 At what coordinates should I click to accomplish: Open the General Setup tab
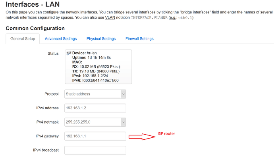[x=23, y=39]
